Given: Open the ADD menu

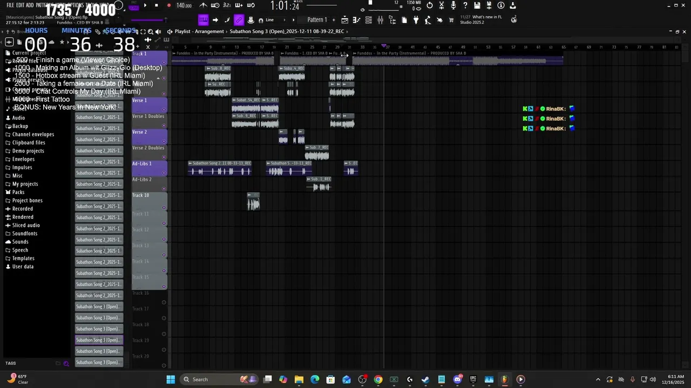Looking at the screenshot, I should (x=30, y=5).
